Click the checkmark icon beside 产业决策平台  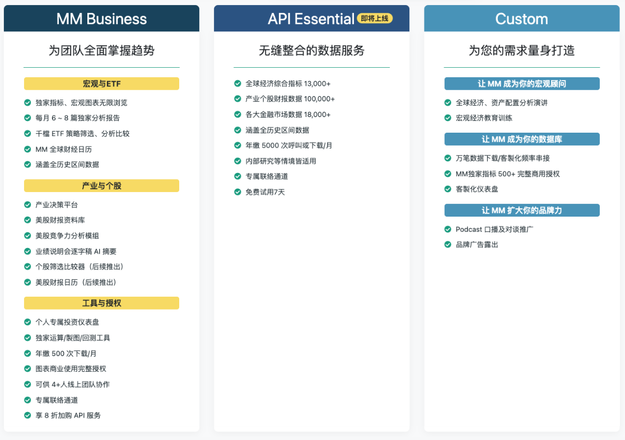click(x=27, y=205)
